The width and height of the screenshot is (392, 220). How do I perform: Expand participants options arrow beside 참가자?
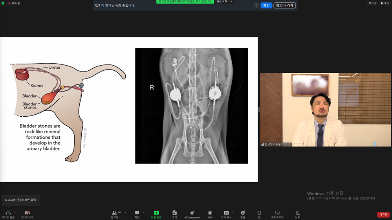[125, 213]
